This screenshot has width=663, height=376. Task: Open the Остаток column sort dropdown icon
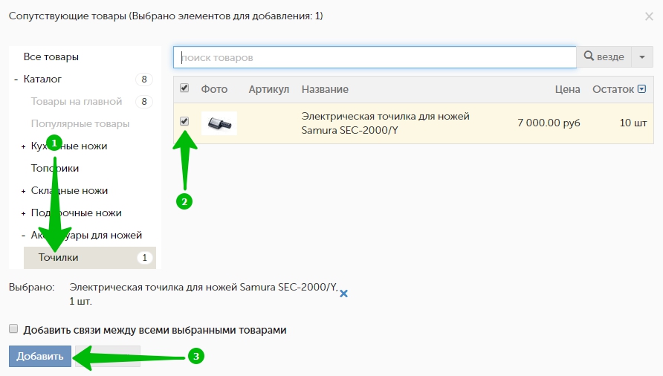[642, 89]
